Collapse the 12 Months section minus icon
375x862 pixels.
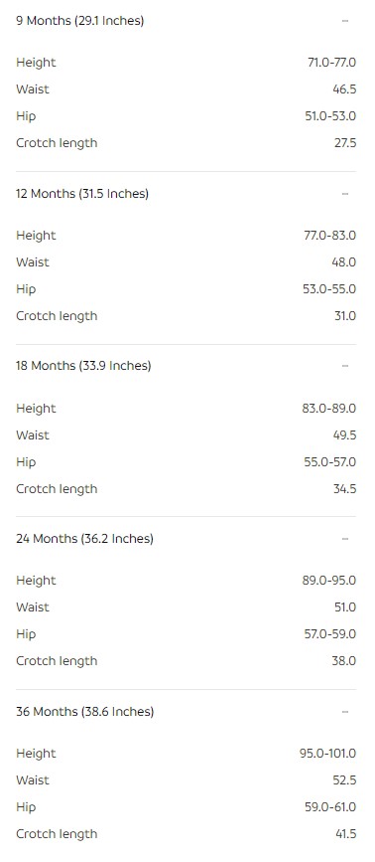tap(345, 194)
